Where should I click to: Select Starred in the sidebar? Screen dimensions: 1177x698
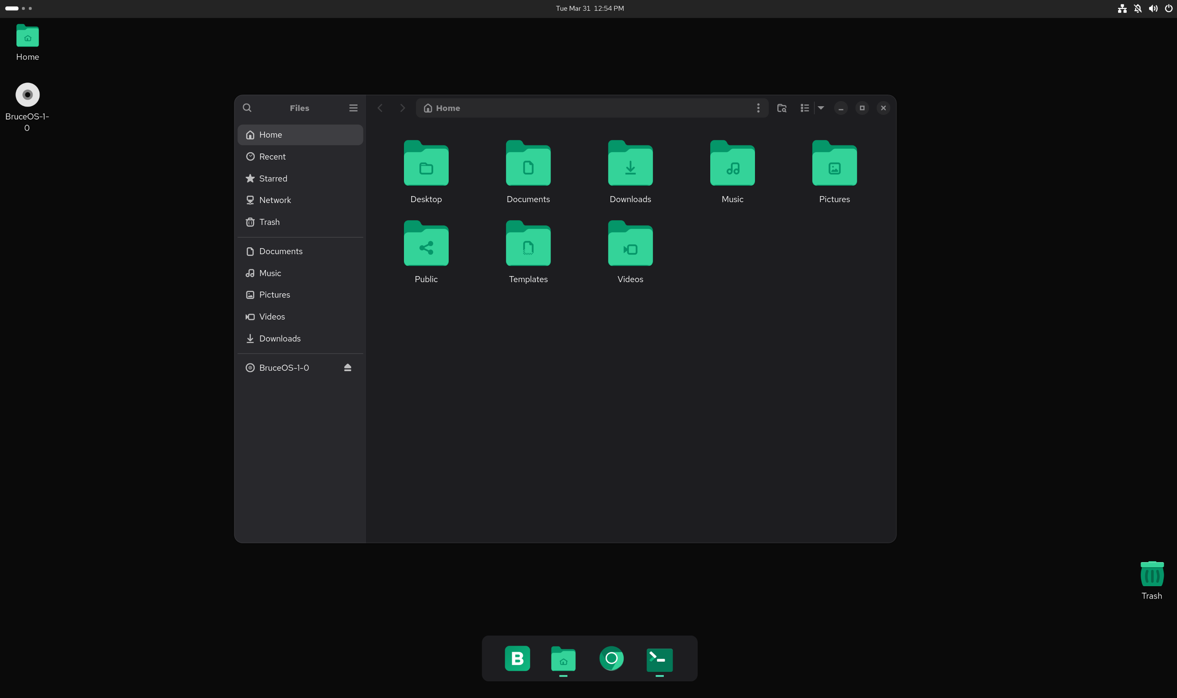point(273,178)
